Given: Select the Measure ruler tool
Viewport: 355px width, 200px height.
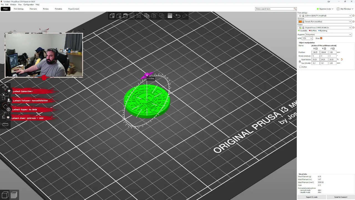Looking at the screenshot, I should (5, 124).
